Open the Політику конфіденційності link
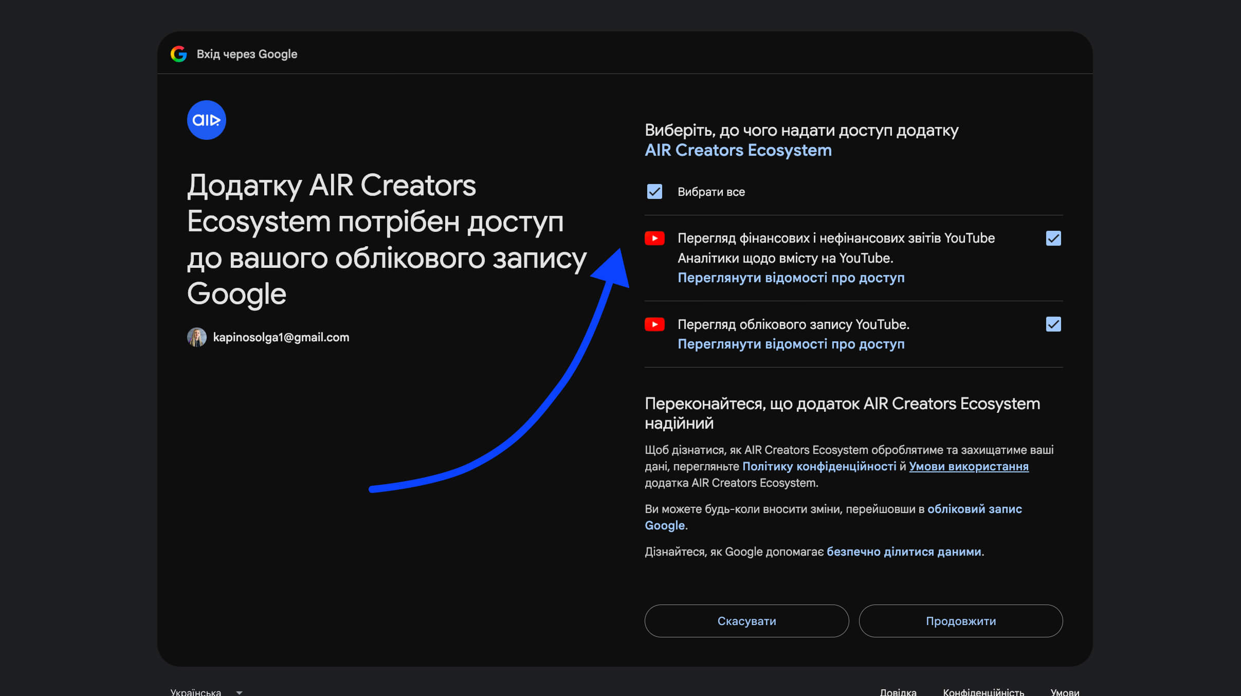The image size is (1241, 696). (819, 466)
